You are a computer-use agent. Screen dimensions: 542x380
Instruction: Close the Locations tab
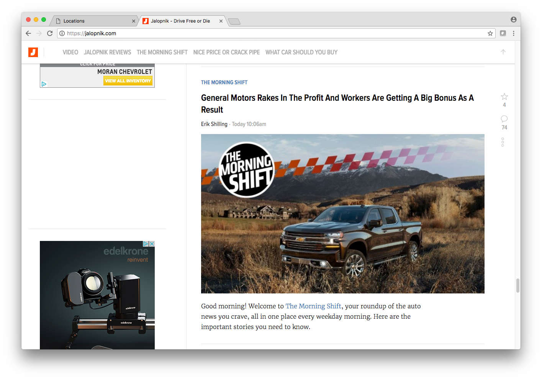(133, 21)
